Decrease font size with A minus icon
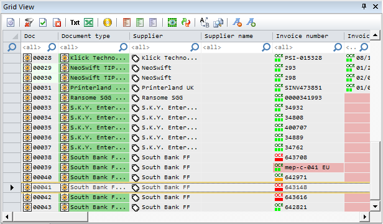This screenshot has height=224, width=383. tap(237, 23)
